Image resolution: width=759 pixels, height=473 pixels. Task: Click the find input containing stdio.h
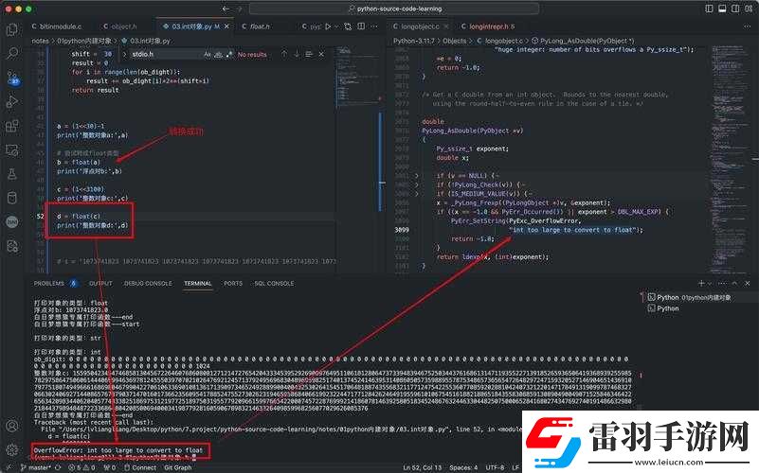(167, 55)
